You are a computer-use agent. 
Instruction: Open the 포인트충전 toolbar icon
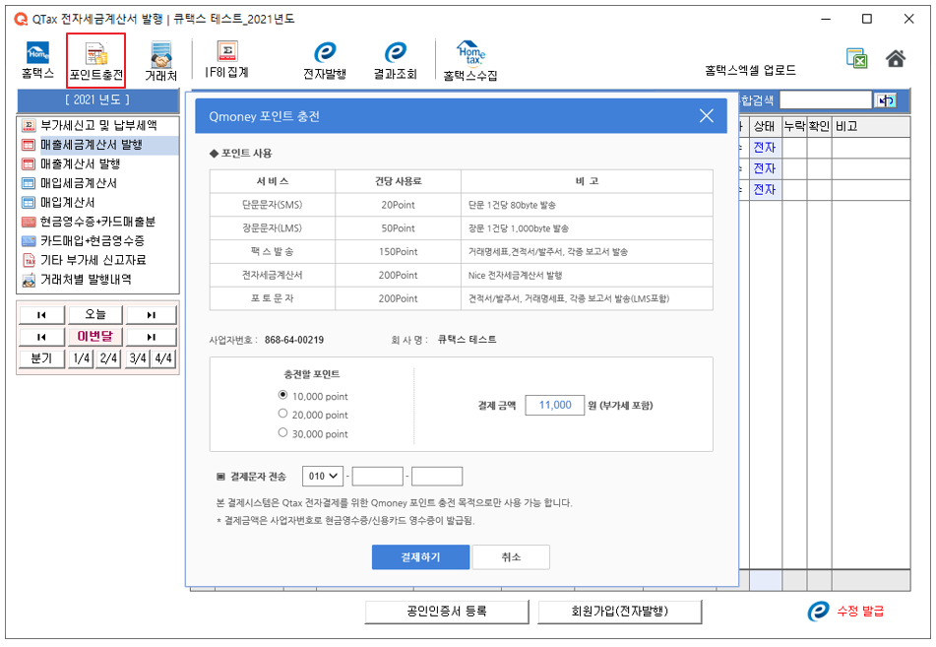click(x=96, y=61)
